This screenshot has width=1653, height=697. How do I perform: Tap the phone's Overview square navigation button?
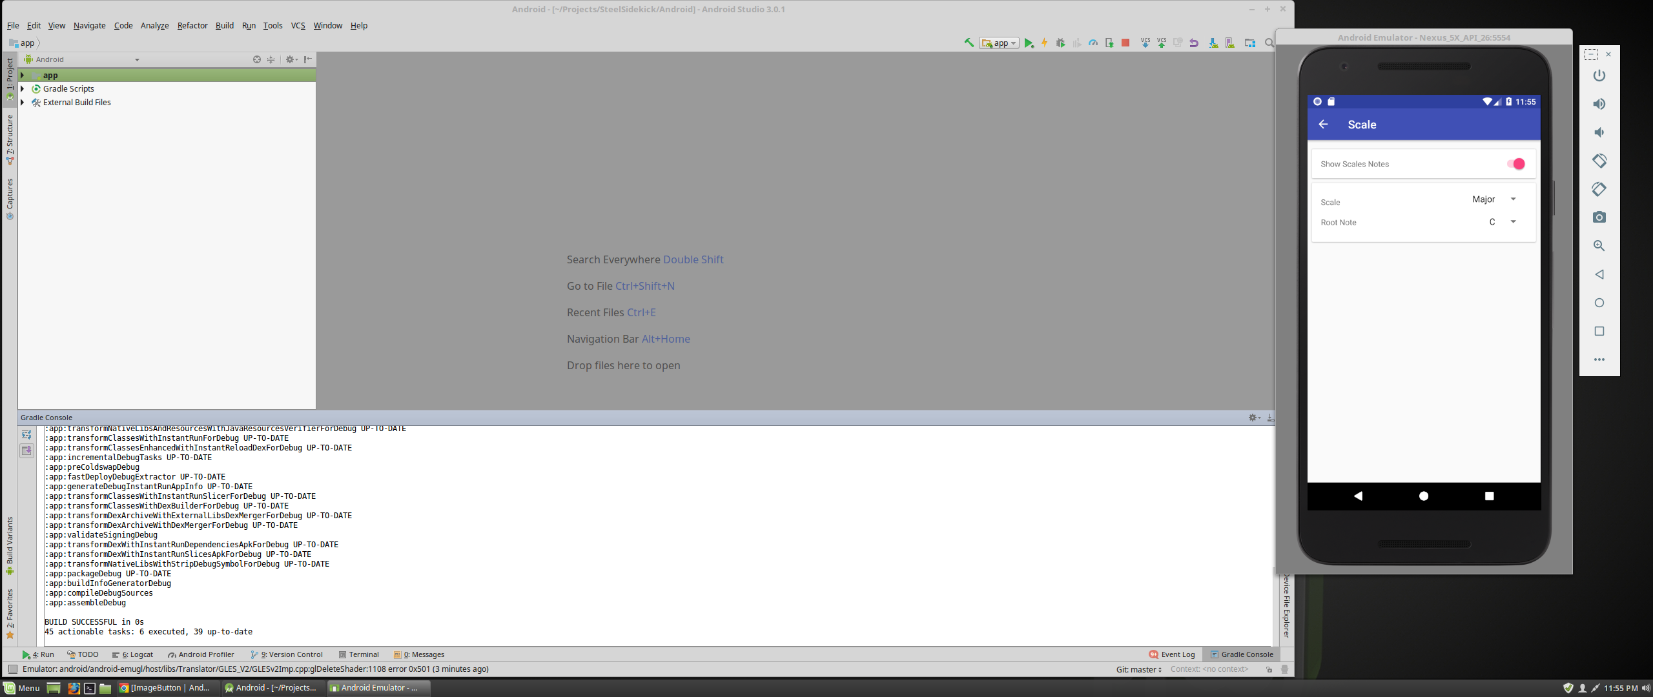[x=1489, y=496]
